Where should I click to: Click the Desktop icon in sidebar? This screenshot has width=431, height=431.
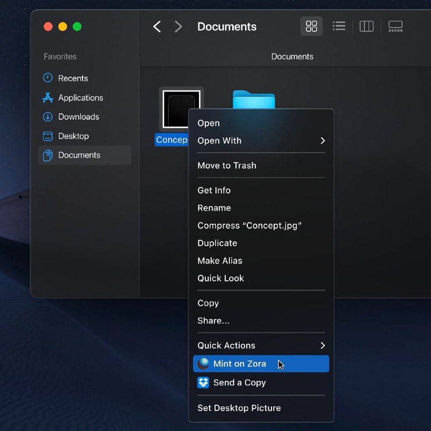pos(47,136)
